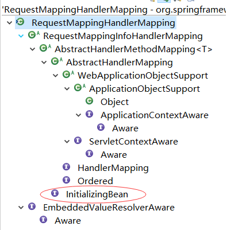This screenshot has width=227, height=230.
Task: Select the AbstractHandlerMapping label
Action: [x=120, y=63]
